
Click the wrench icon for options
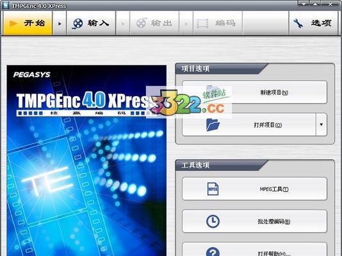pos(298,23)
